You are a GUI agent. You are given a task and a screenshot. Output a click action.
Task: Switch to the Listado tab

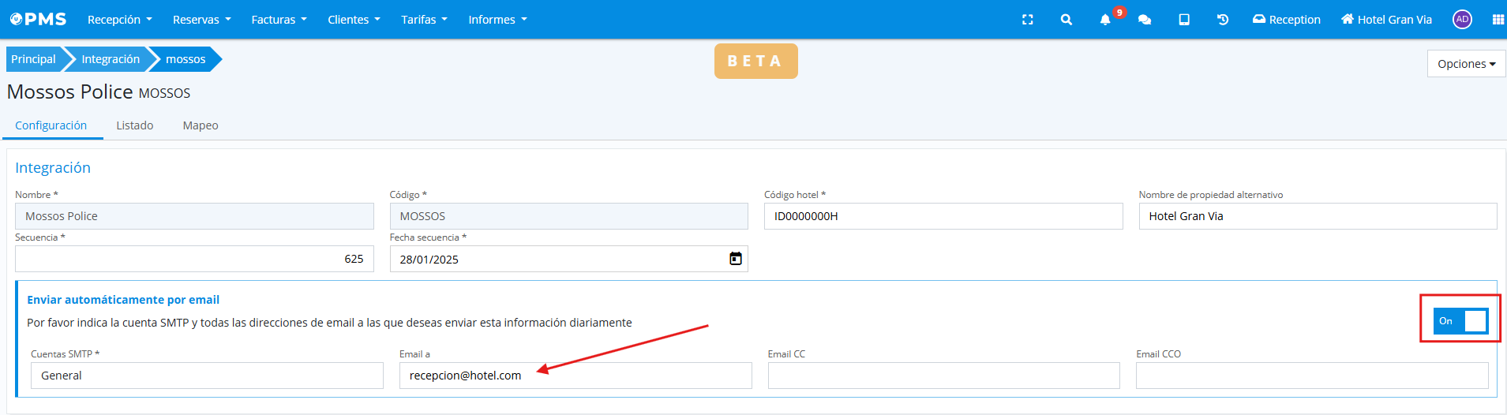pos(135,125)
